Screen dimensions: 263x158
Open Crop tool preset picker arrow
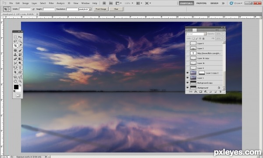coord(9,9)
